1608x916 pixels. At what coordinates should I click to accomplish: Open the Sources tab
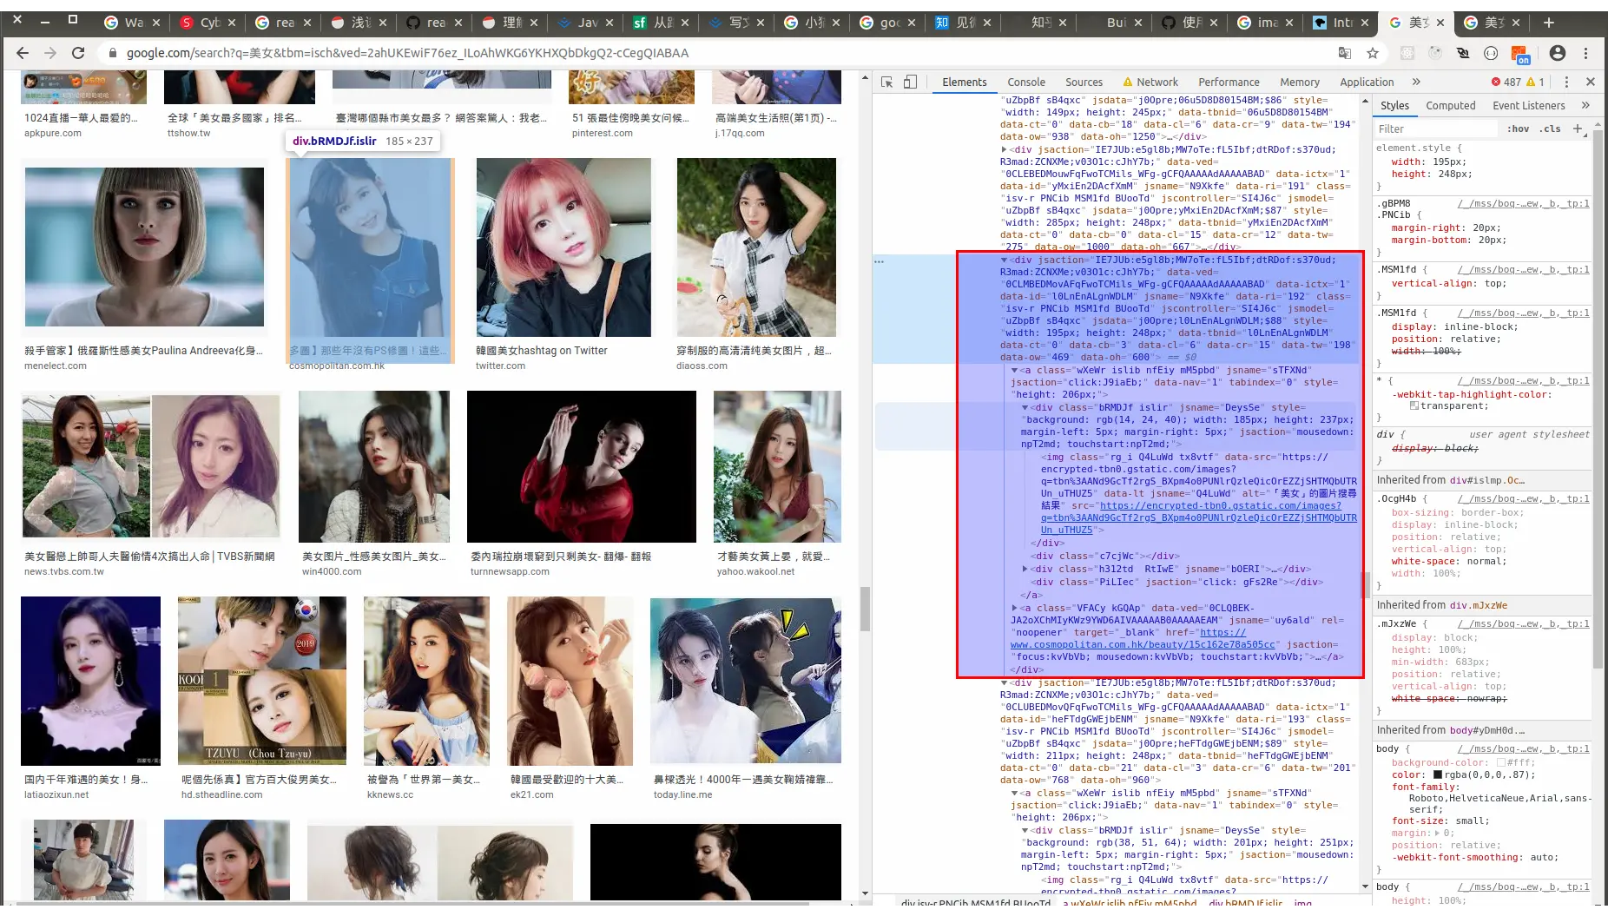coord(1084,82)
